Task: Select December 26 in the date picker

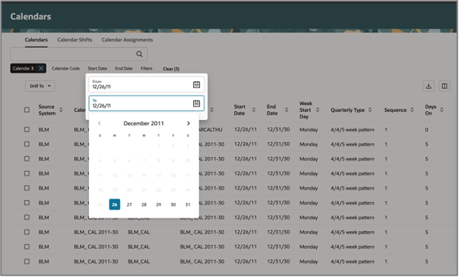Action: (x=115, y=204)
